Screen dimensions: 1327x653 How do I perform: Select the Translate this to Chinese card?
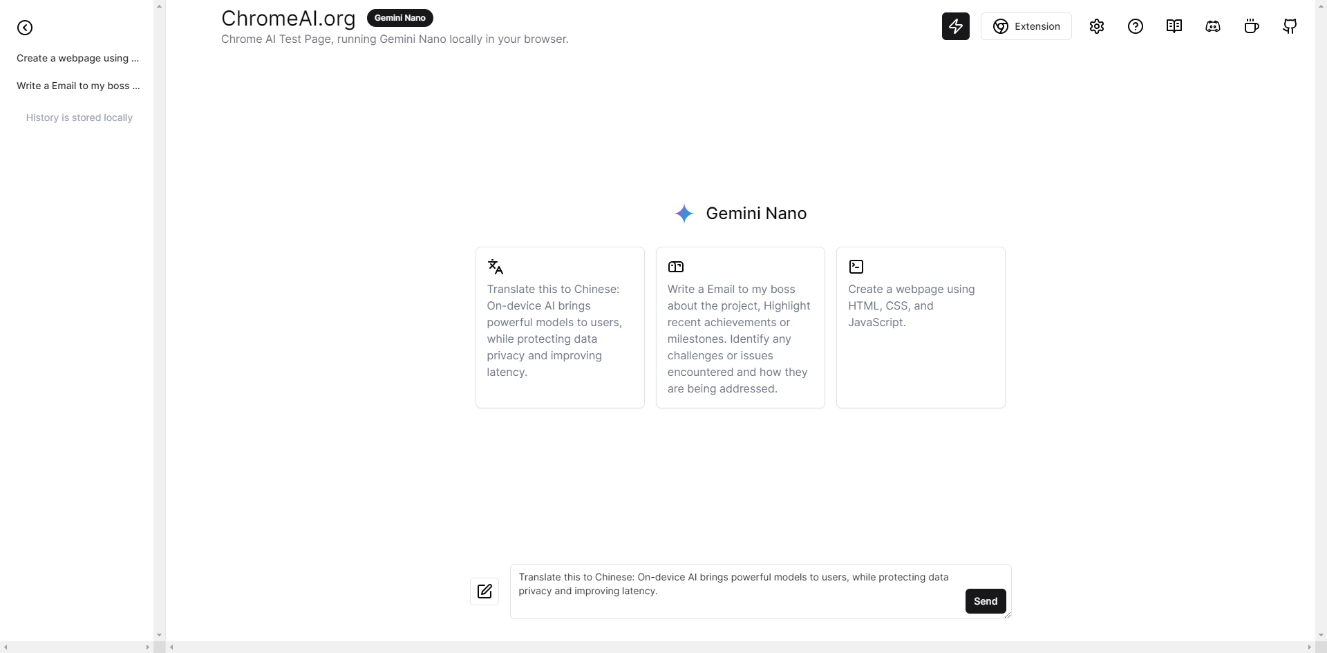pos(560,328)
